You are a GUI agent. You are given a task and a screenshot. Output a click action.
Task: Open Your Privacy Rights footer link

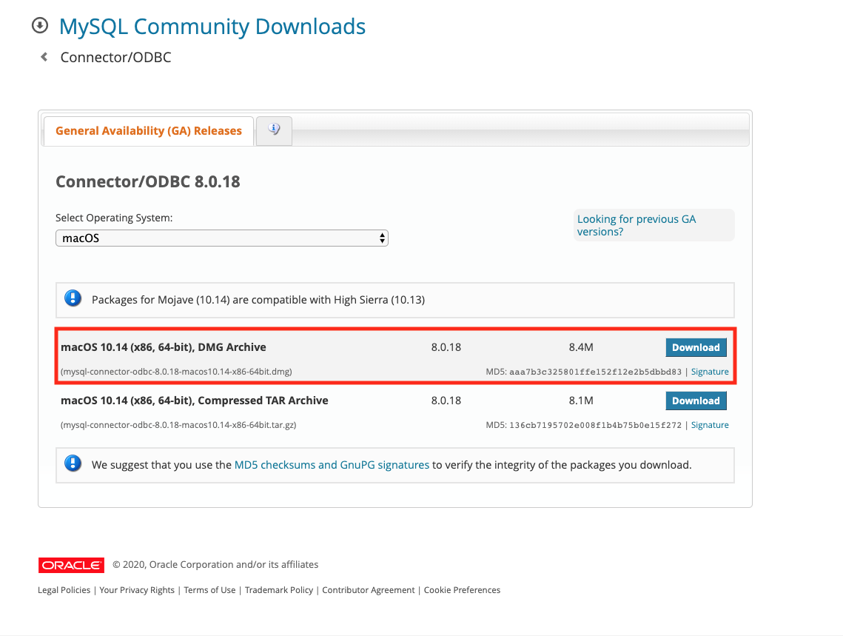(137, 590)
